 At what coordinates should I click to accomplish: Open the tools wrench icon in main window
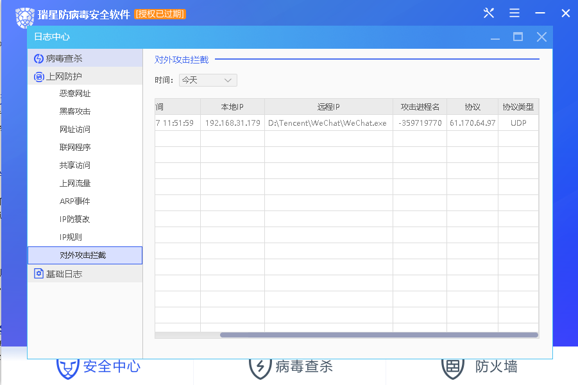click(x=489, y=13)
